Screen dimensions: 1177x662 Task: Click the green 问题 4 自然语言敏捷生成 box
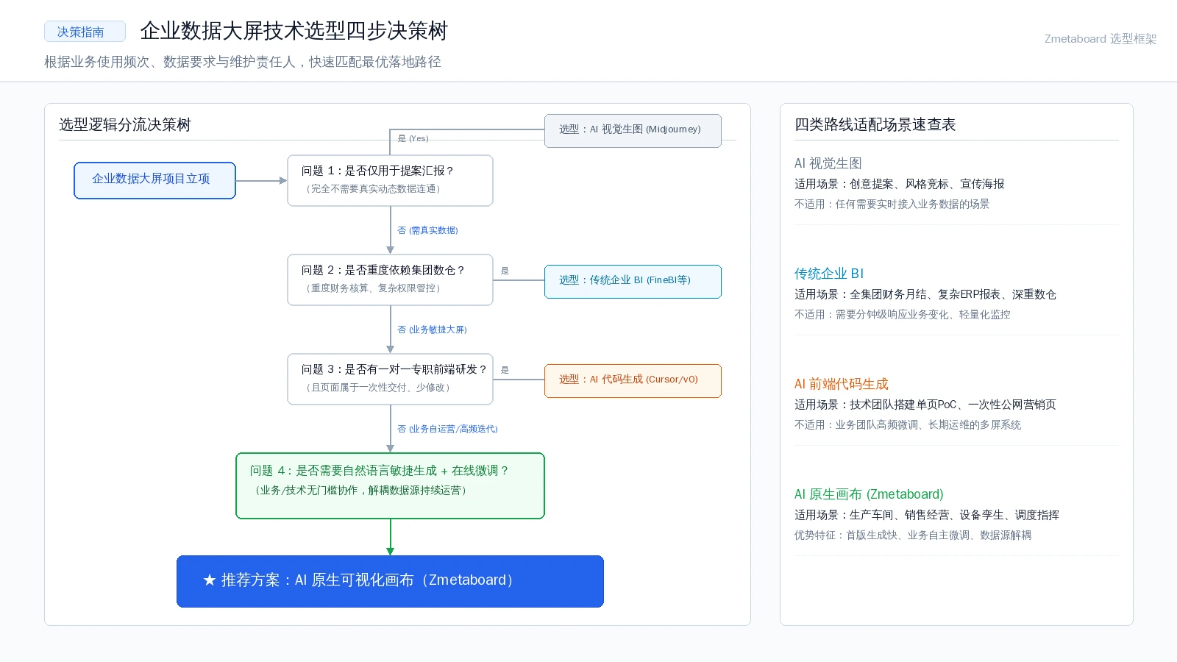390,485
